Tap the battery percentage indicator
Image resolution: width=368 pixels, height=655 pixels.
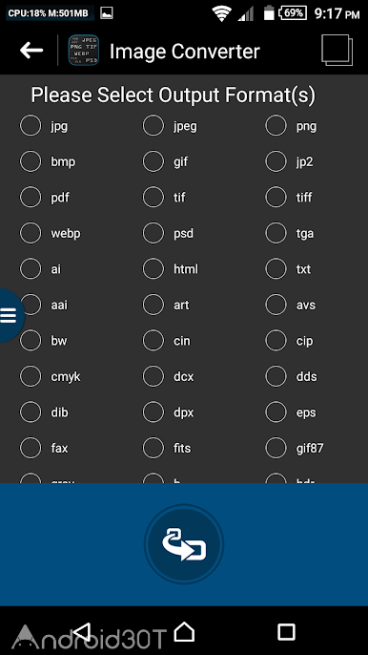pos(293,13)
